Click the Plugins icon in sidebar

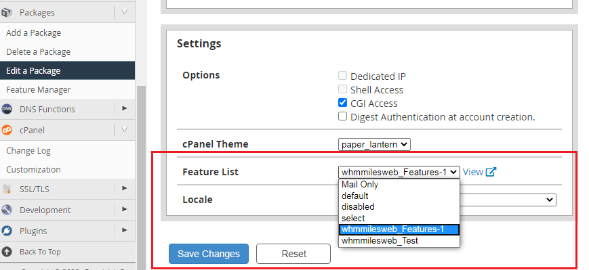coord(7,231)
